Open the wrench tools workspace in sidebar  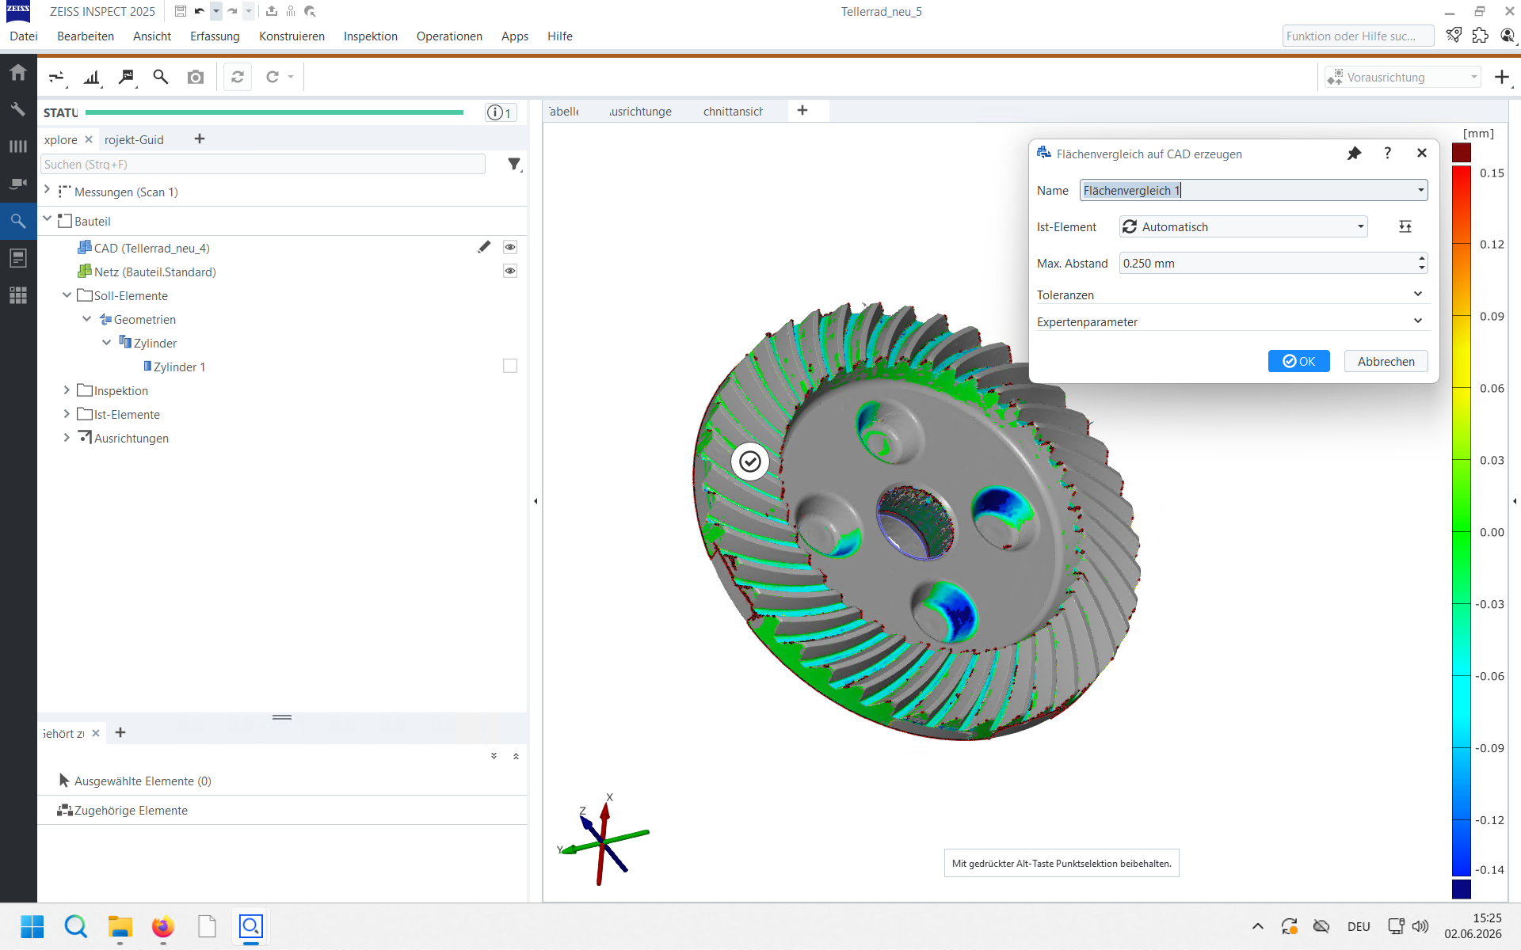point(18,109)
